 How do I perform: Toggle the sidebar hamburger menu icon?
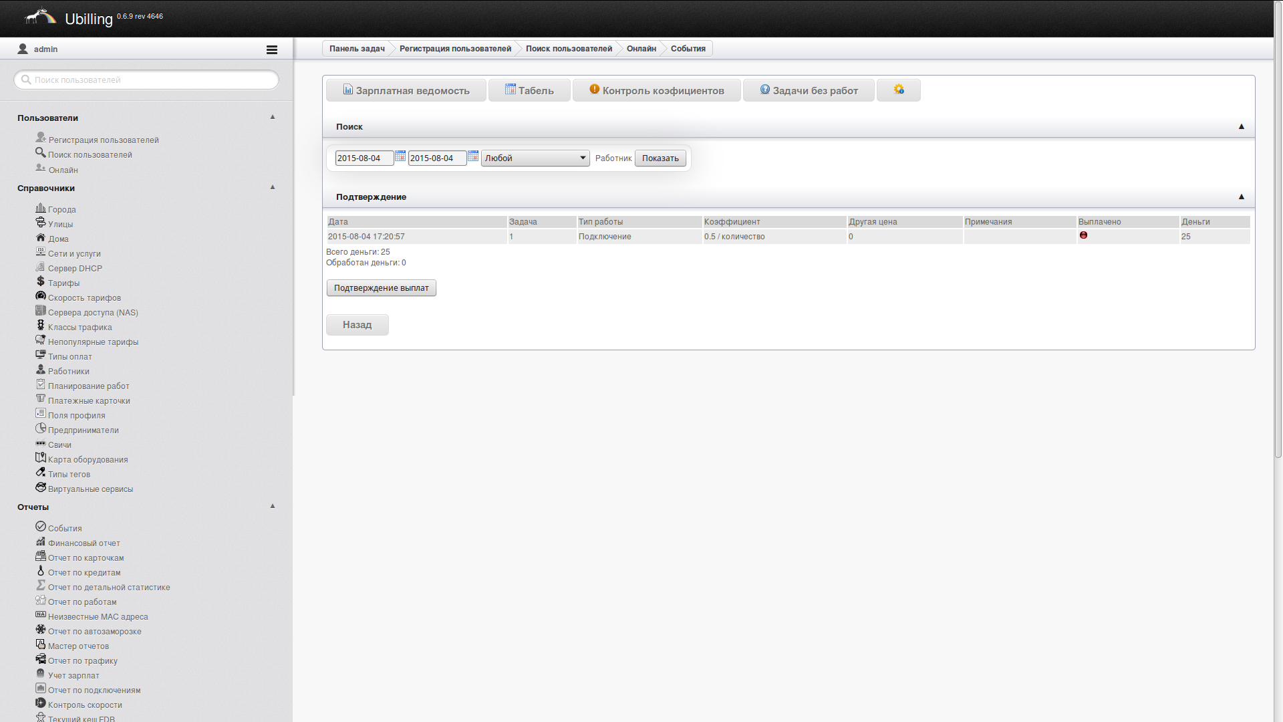(x=271, y=49)
